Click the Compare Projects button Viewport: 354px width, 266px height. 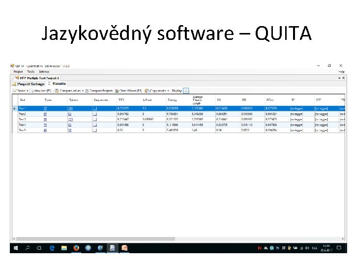tap(99, 91)
